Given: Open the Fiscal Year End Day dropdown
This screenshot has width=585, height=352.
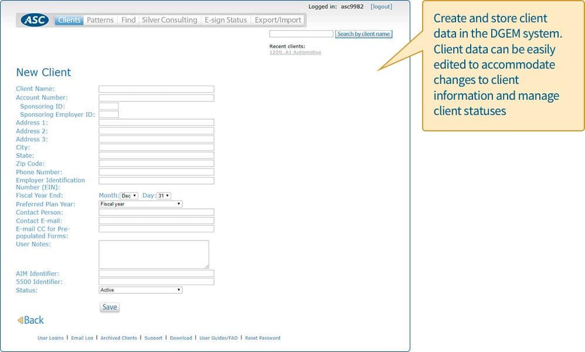Looking at the screenshot, I should pos(164,195).
